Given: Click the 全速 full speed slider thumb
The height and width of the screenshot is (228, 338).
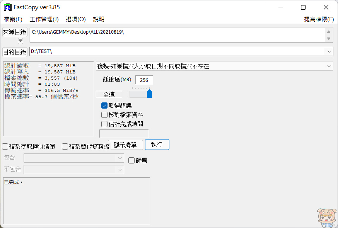Looking at the screenshot, I should point(149,94).
